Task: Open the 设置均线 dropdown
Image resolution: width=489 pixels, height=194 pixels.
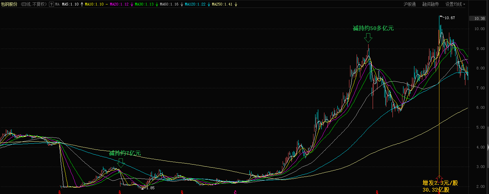Action: pyautogui.click(x=455, y=4)
